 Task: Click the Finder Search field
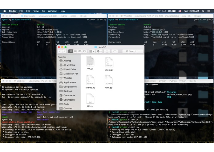[133, 51]
